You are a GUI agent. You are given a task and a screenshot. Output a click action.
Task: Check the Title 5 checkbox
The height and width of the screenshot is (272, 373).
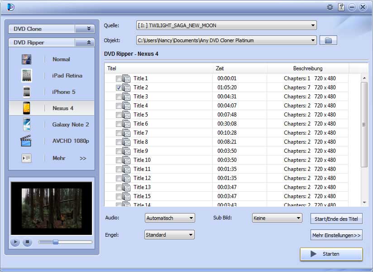[119, 115]
